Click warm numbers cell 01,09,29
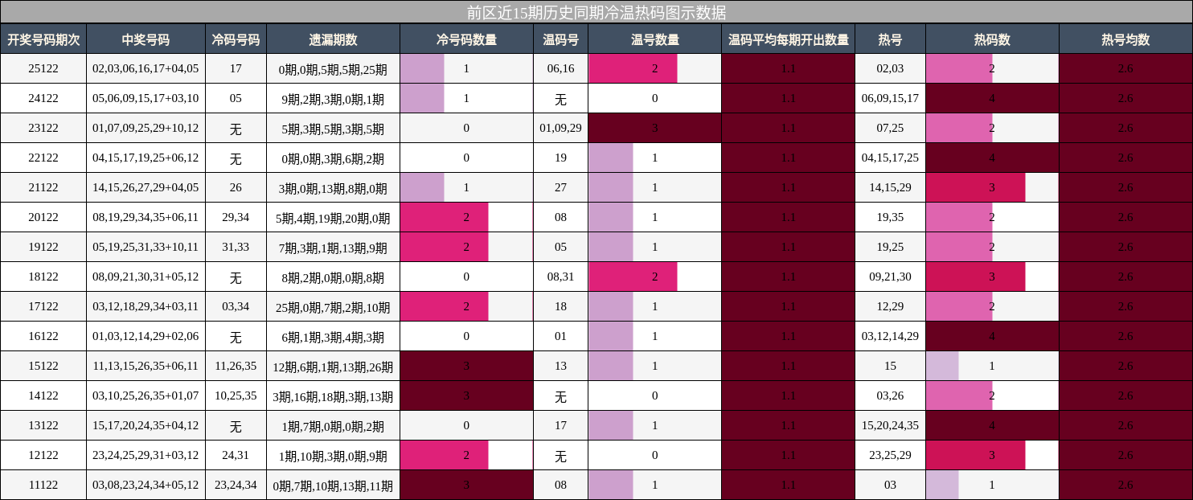1193x500 pixels. click(x=560, y=129)
